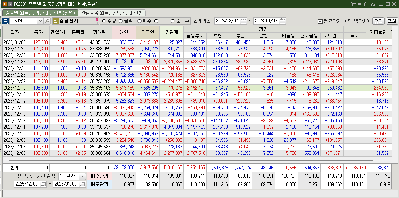Viewport: 399px width, 198px height.
Task: Open calendar for end date 2026/01/02 at top
Action: tap(282, 21)
